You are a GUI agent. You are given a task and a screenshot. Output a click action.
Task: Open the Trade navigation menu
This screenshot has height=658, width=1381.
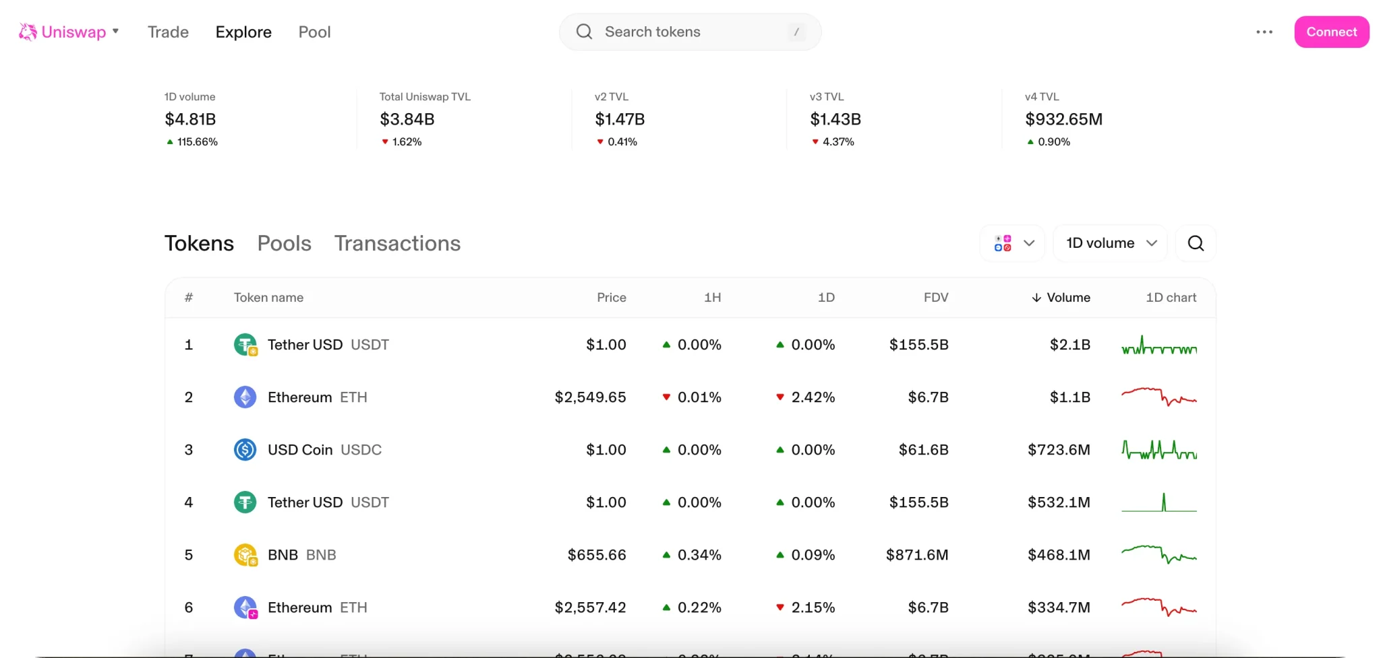tap(168, 32)
